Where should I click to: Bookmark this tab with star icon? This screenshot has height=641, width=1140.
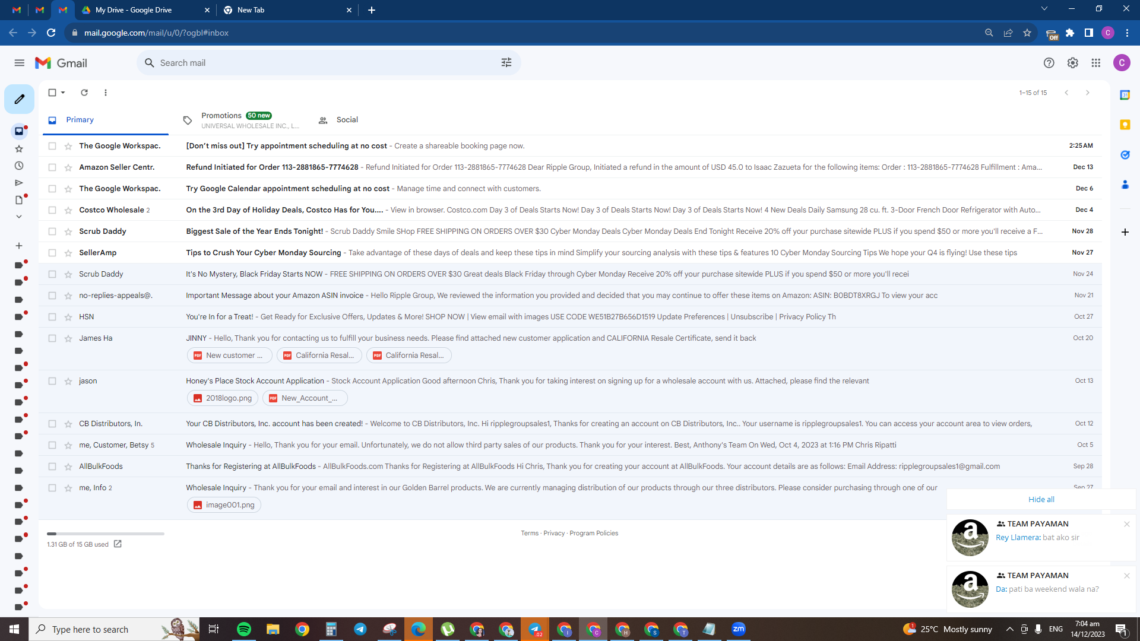(1027, 33)
